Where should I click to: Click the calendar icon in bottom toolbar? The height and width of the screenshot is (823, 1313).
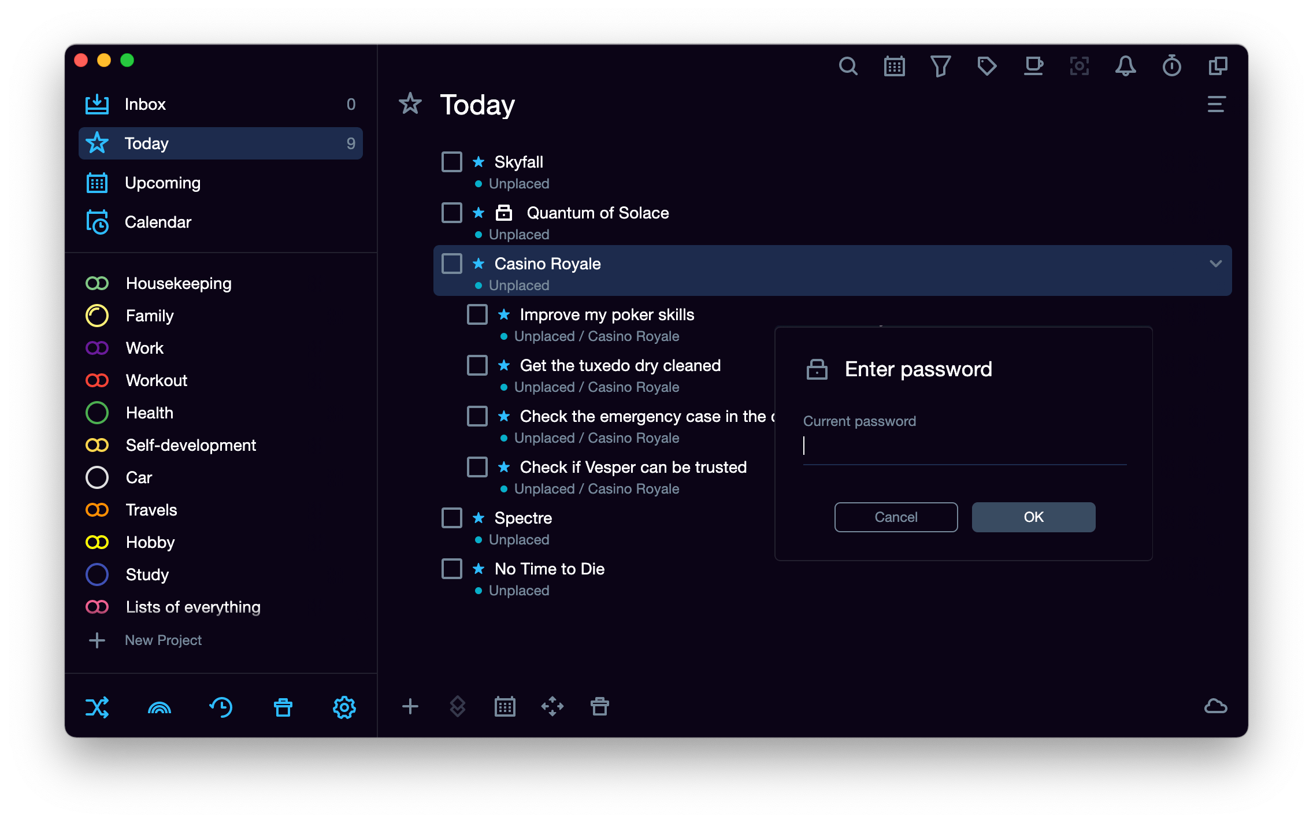coord(505,706)
